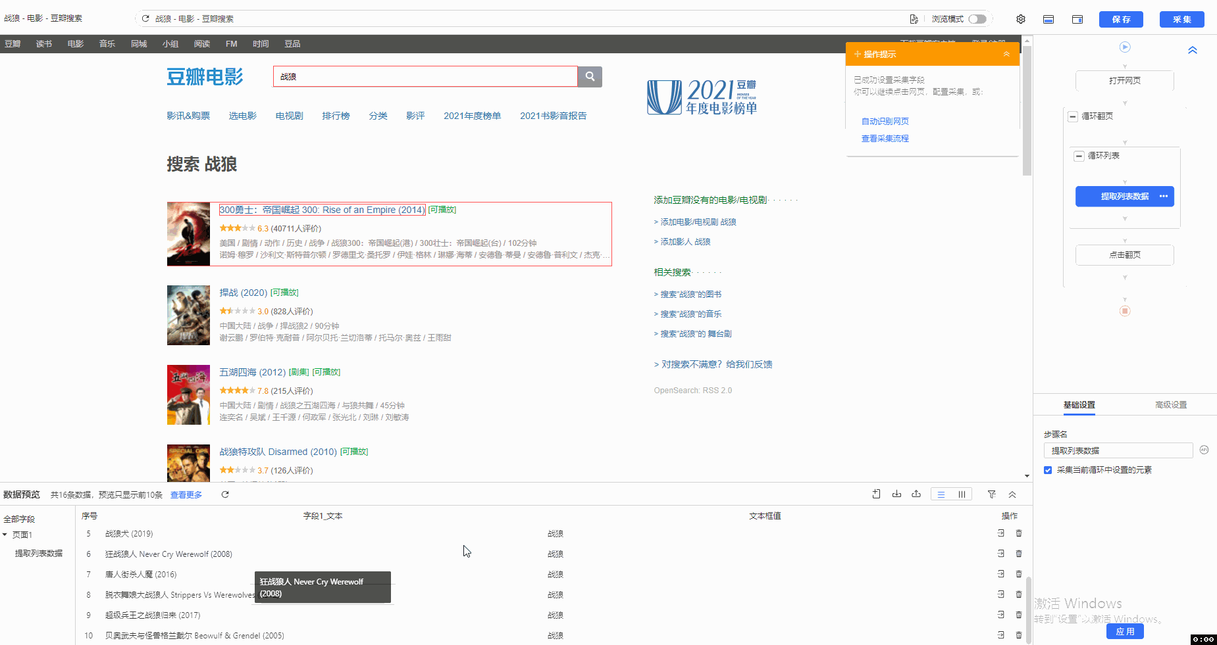
Task: Click the 2021 年度电影榜单 banner
Action: tap(702, 97)
